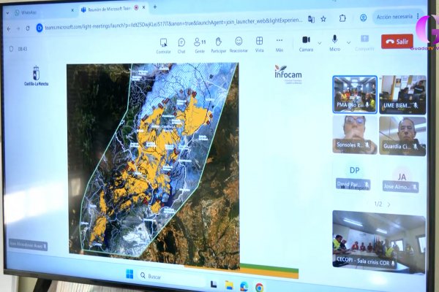Close the Microsoft Teams browser tab
The width and height of the screenshot is (439, 292).
pyautogui.click(x=144, y=7)
